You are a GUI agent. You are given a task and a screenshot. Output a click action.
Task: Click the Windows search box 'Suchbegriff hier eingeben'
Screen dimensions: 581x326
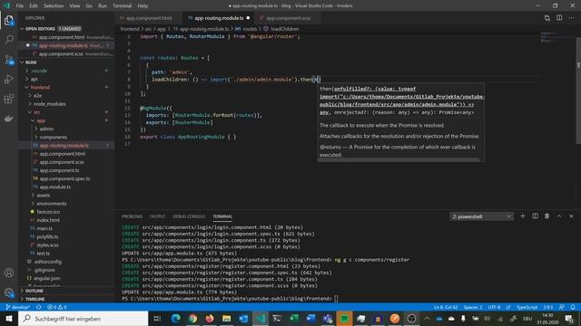(83, 319)
